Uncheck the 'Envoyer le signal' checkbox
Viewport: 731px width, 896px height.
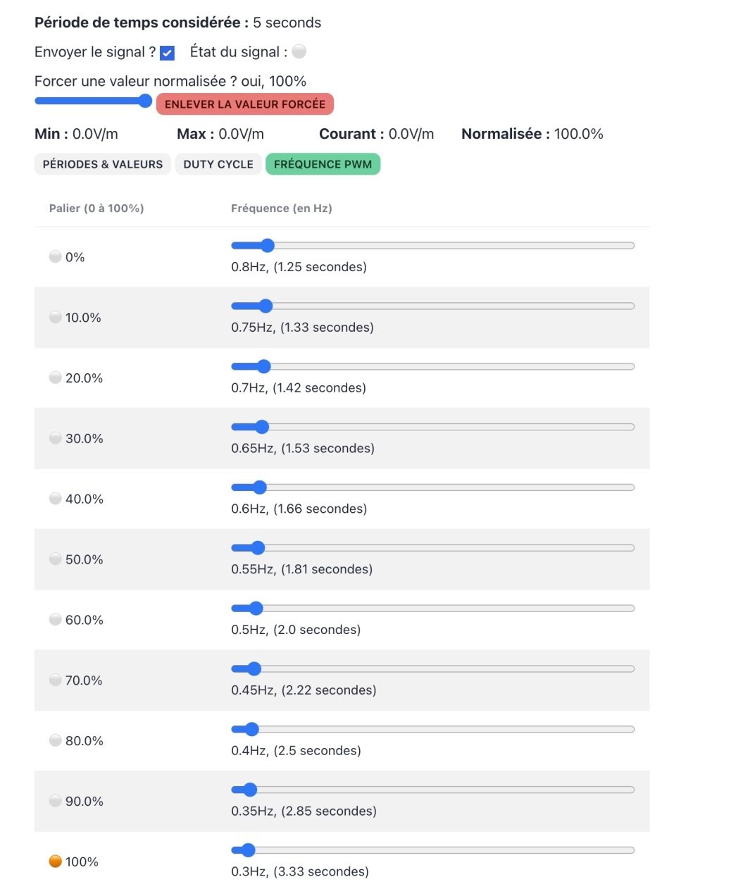tap(167, 53)
